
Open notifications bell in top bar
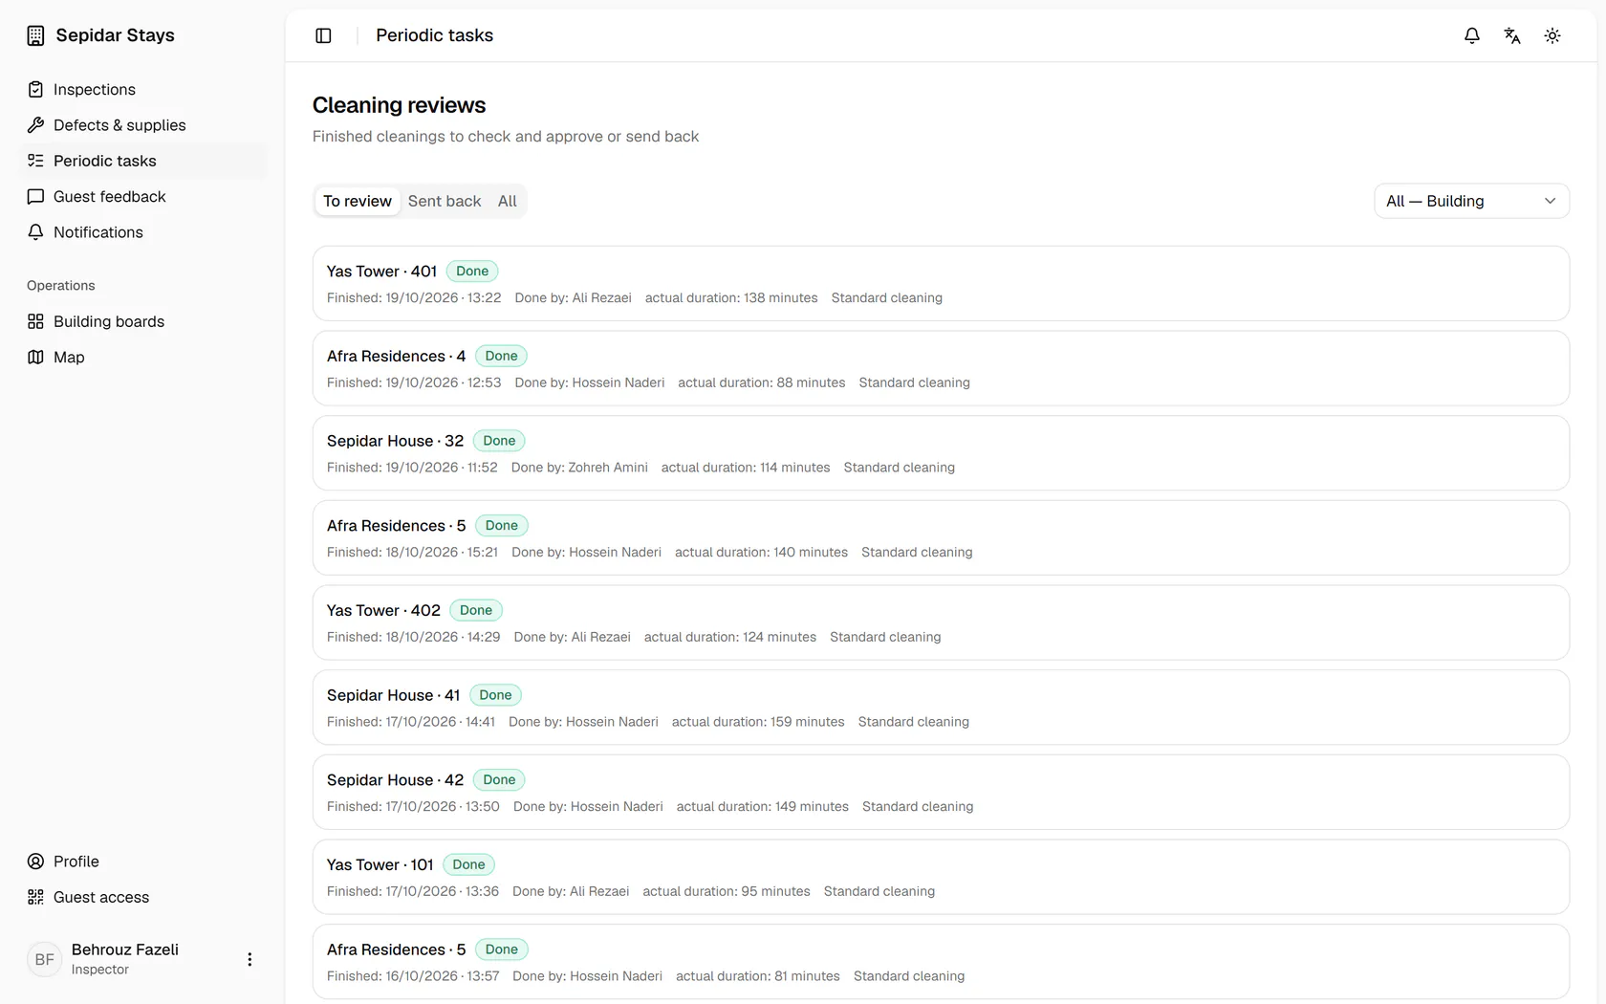click(x=1472, y=35)
